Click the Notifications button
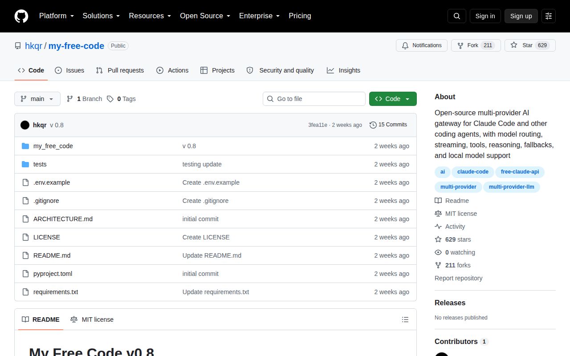This screenshot has width=570, height=356. 422,45
